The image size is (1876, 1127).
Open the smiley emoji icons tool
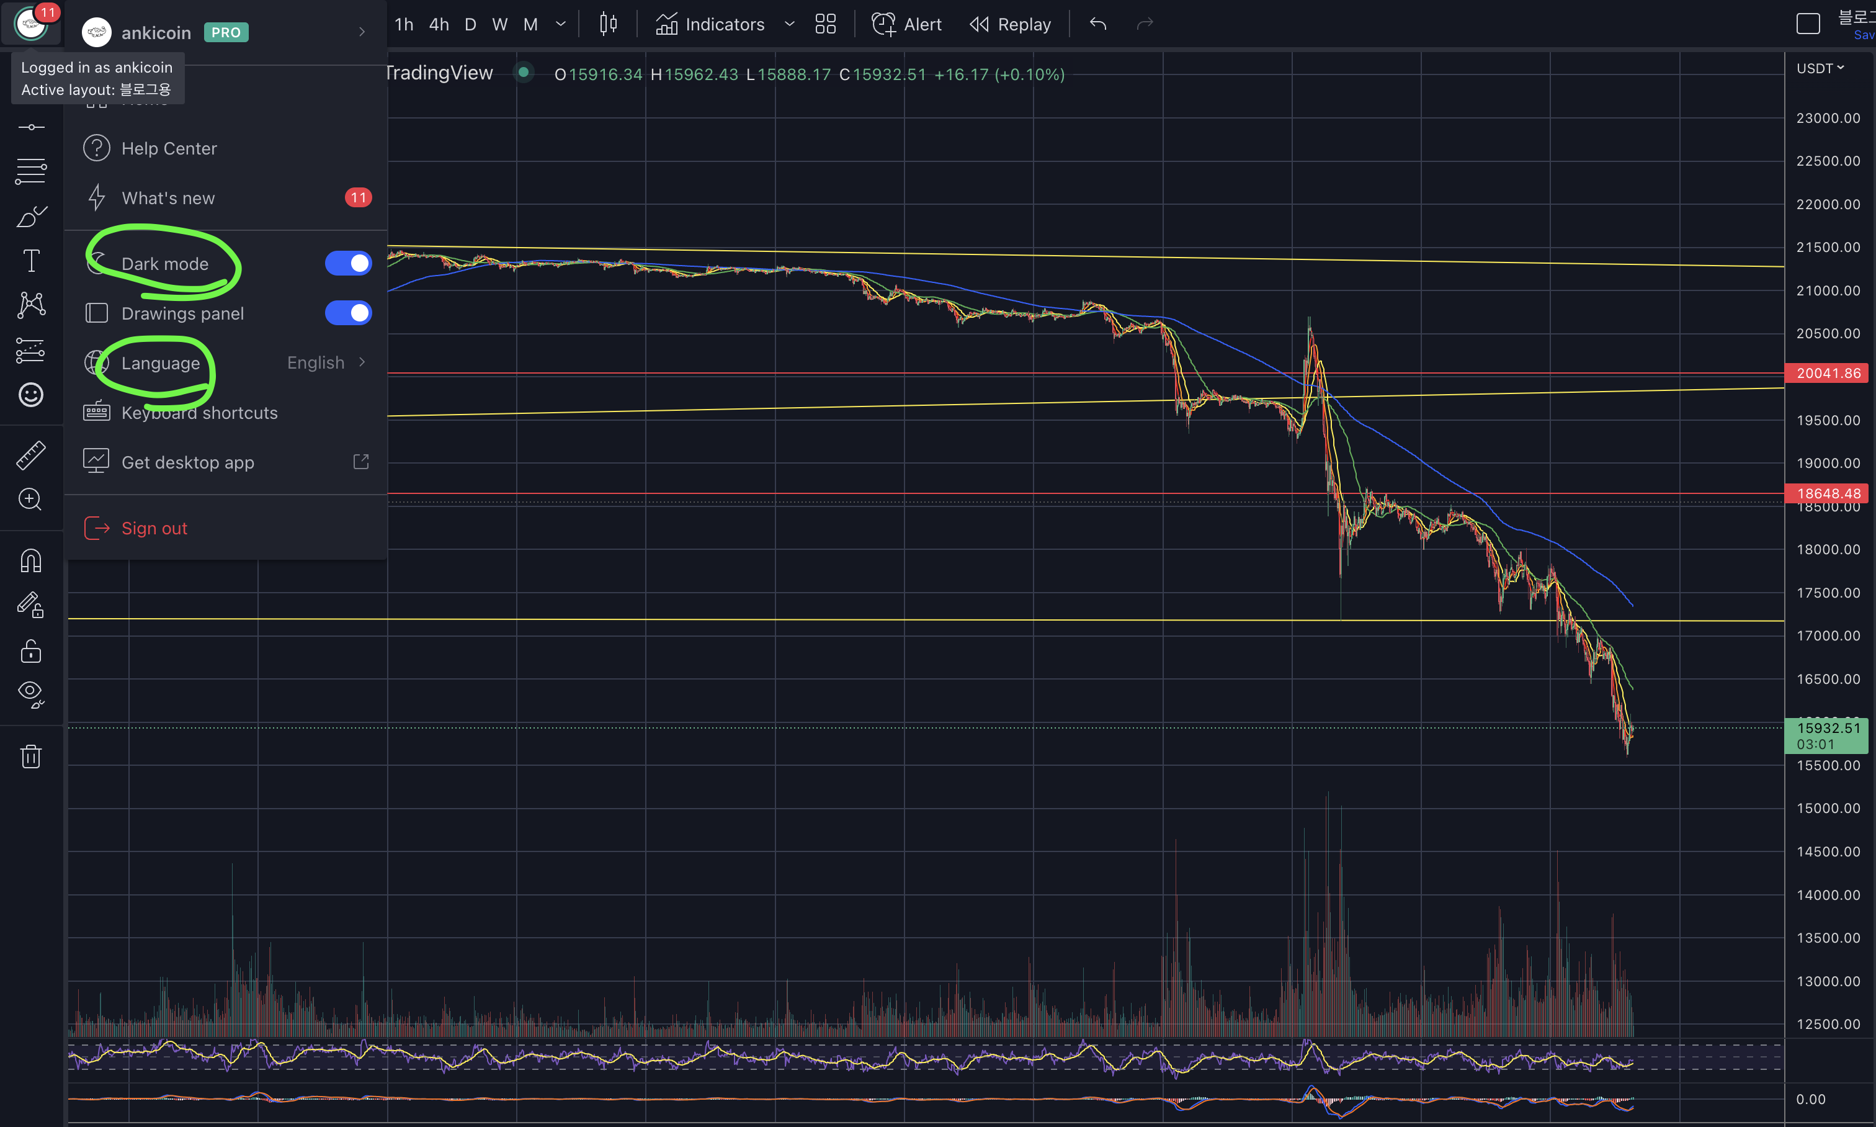point(31,395)
